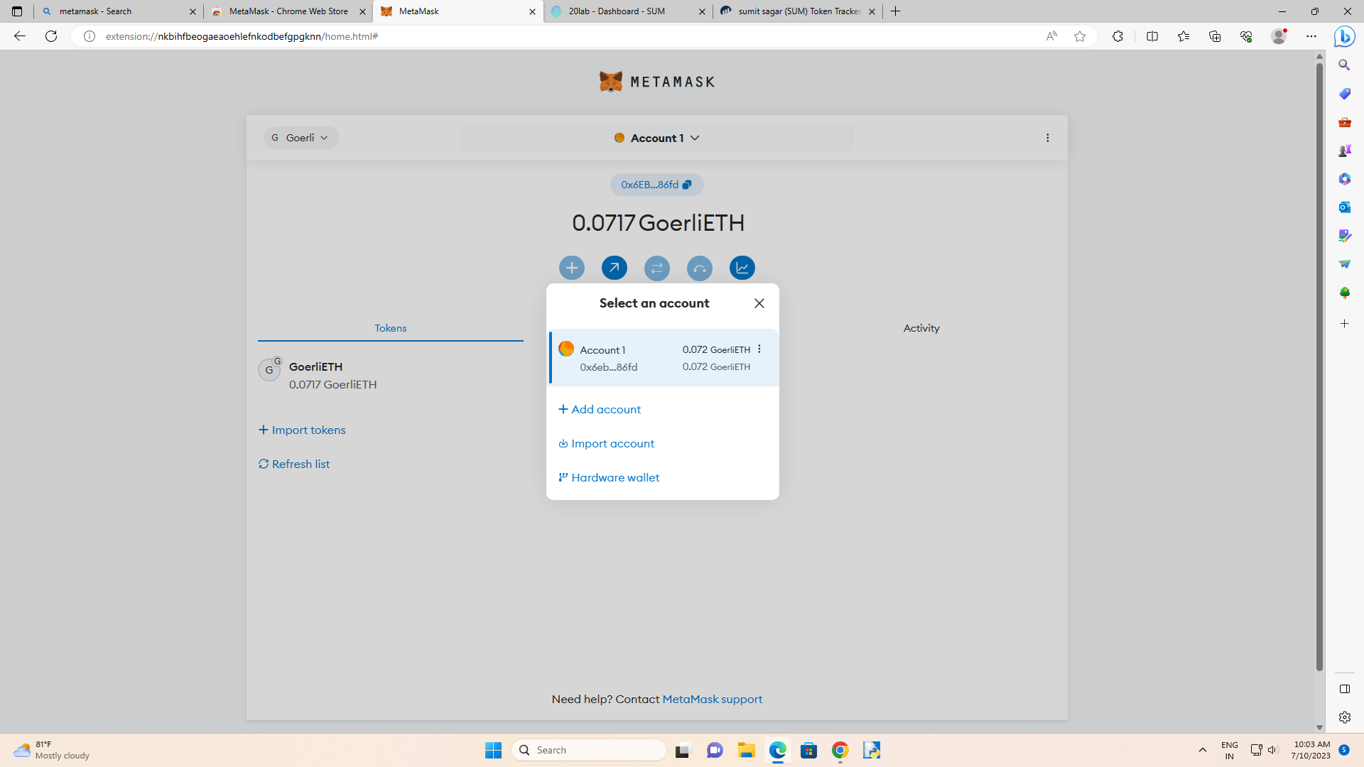The image size is (1364, 767).
Task: Launch Chrome from the taskbar
Action: click(840, 750)
